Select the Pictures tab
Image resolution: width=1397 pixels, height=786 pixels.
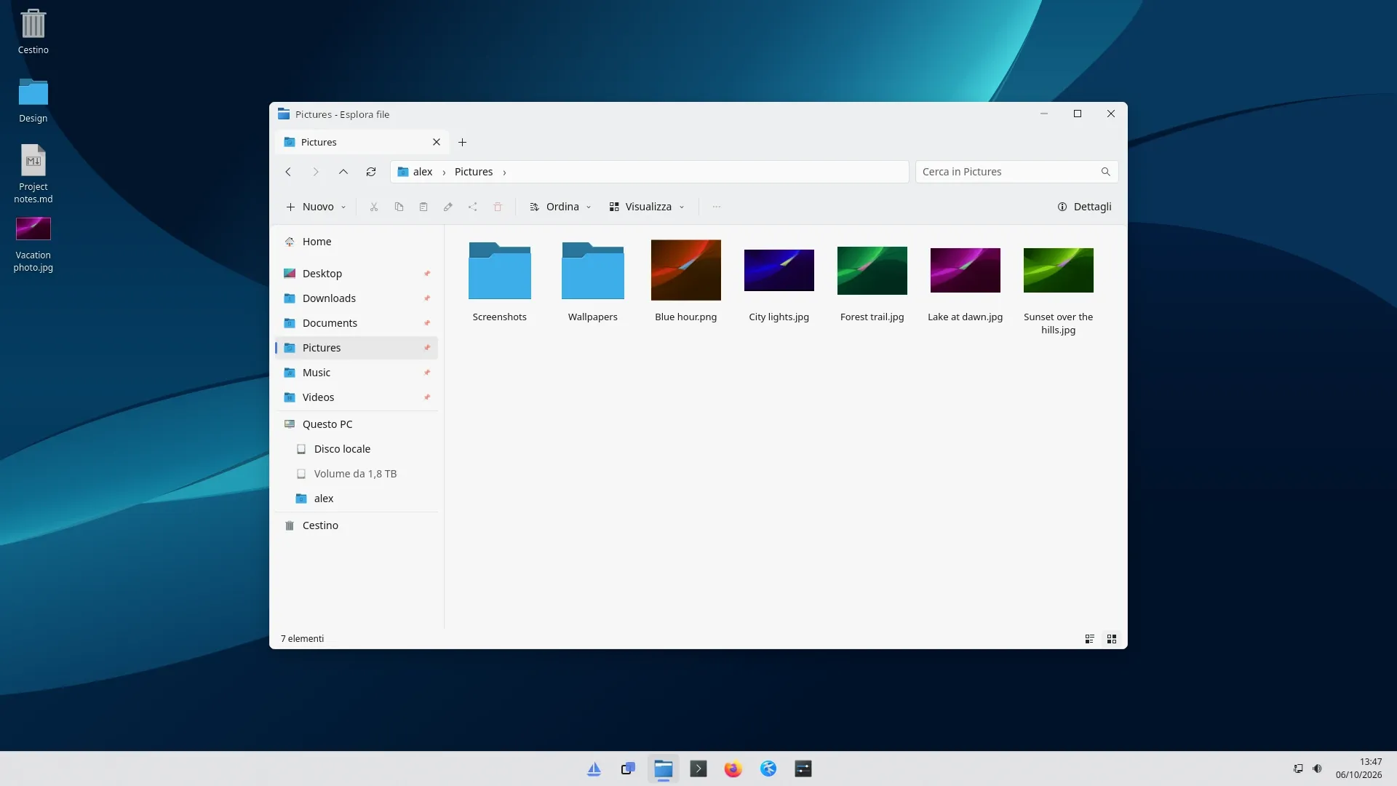[x=362, y=142]
